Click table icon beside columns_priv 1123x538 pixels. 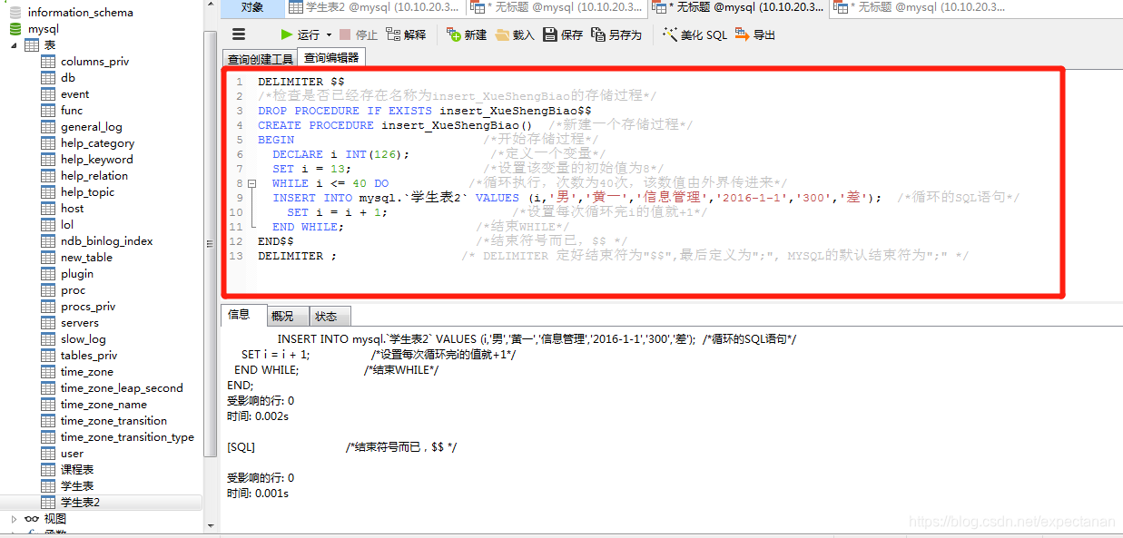48,62
